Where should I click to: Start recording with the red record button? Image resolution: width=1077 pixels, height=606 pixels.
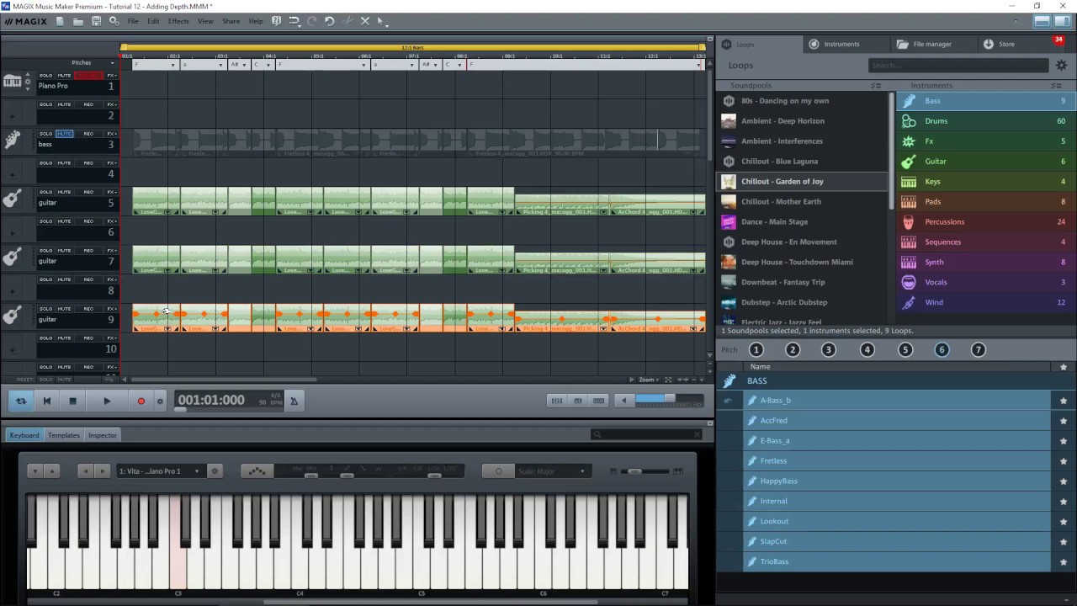(x=141, y=401)
